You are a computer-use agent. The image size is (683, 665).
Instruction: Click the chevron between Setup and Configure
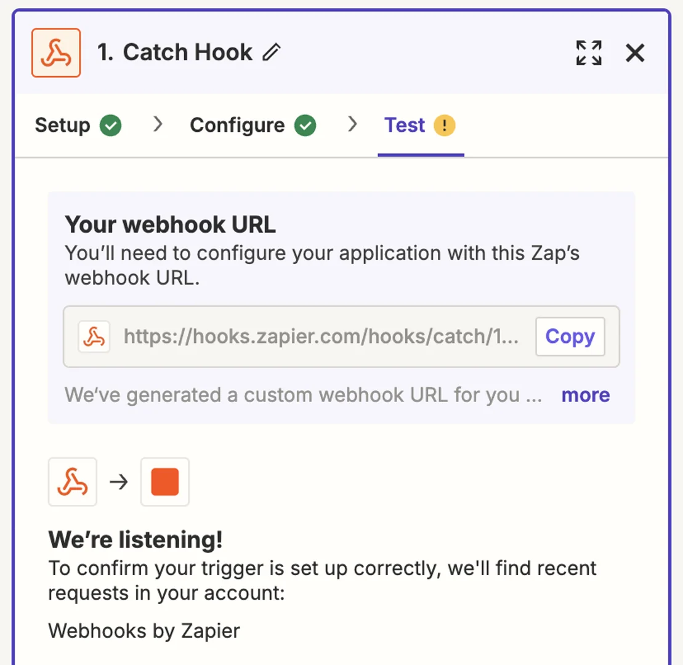pos(158,124)
